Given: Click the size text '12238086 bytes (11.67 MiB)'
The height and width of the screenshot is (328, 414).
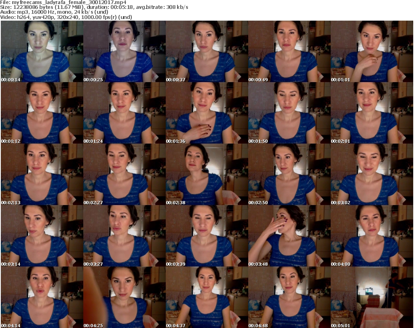Looking at the screenshot, I should (49, 7).
